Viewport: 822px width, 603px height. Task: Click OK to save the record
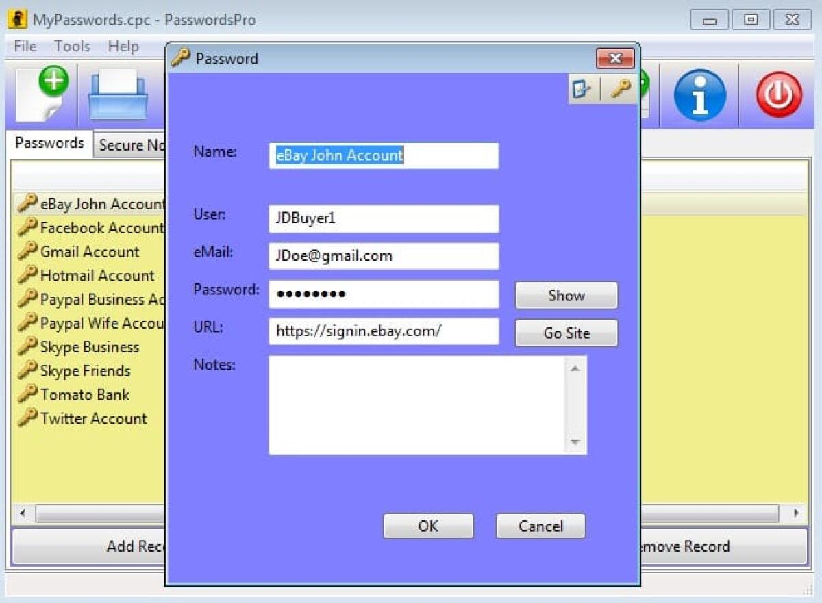tap(427, 526)
